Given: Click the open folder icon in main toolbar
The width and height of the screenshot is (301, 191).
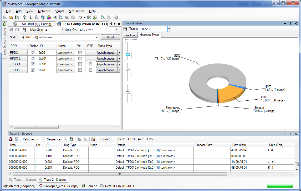Looking at the screenshot, I should click(x=11, y=17).
